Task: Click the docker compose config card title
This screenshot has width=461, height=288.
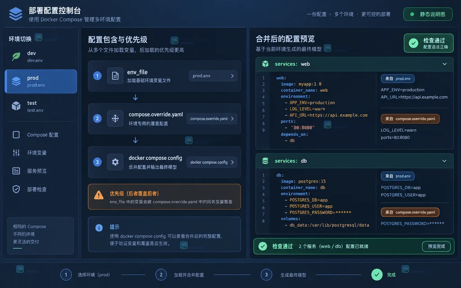Action: [155, 158]
